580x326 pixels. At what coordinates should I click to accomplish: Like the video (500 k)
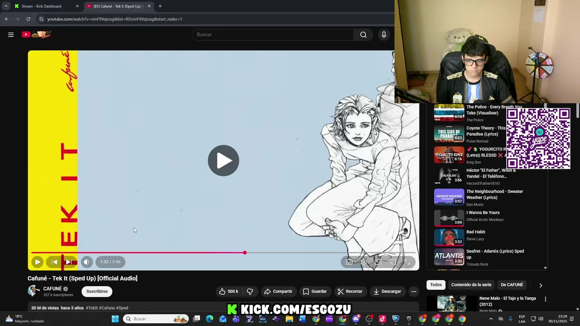click(228, 291)
